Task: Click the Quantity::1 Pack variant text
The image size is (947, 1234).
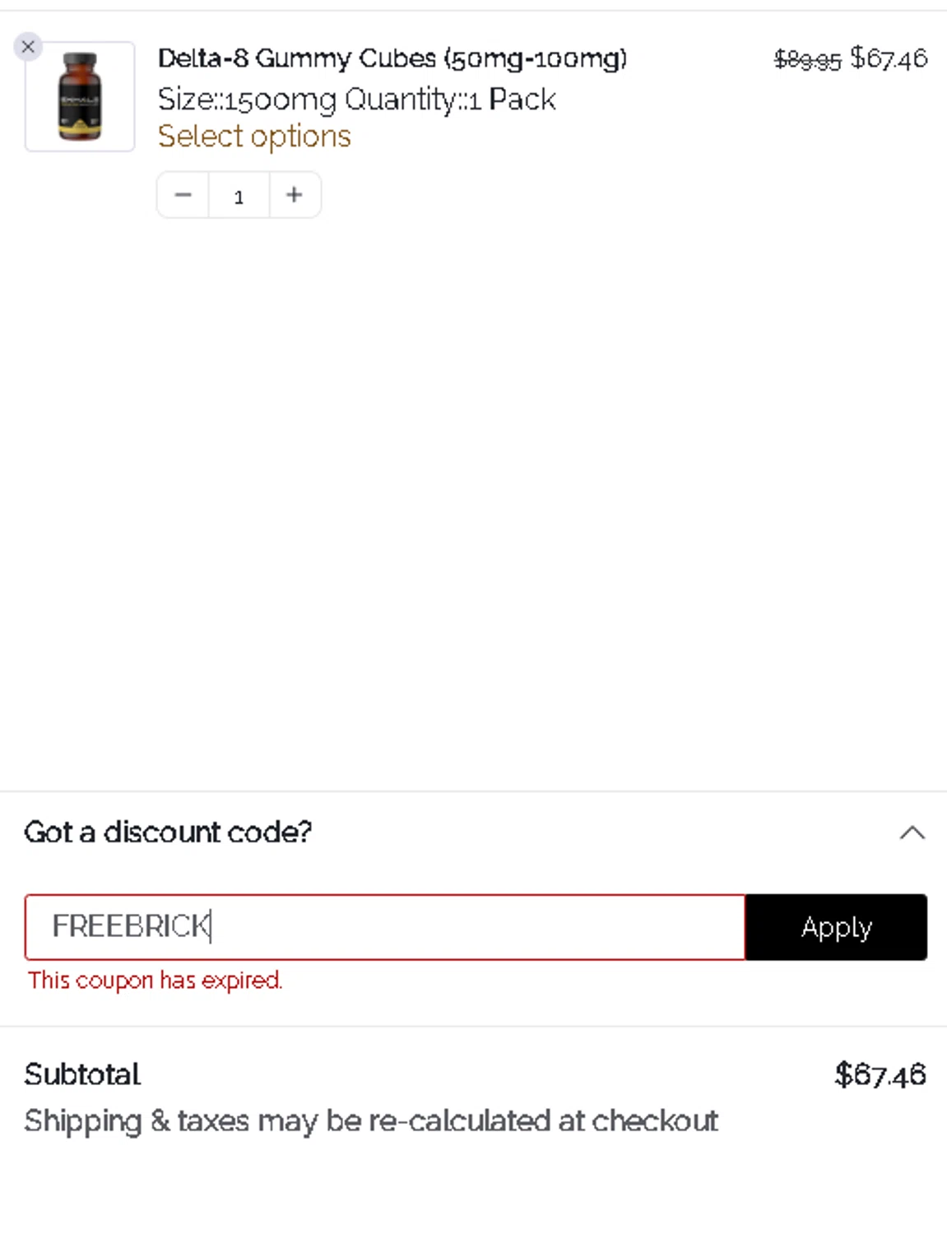Action: pos(450,100)
